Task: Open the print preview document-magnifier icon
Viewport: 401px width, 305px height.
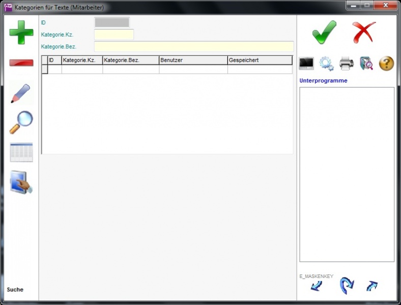Action: [366, 64]
